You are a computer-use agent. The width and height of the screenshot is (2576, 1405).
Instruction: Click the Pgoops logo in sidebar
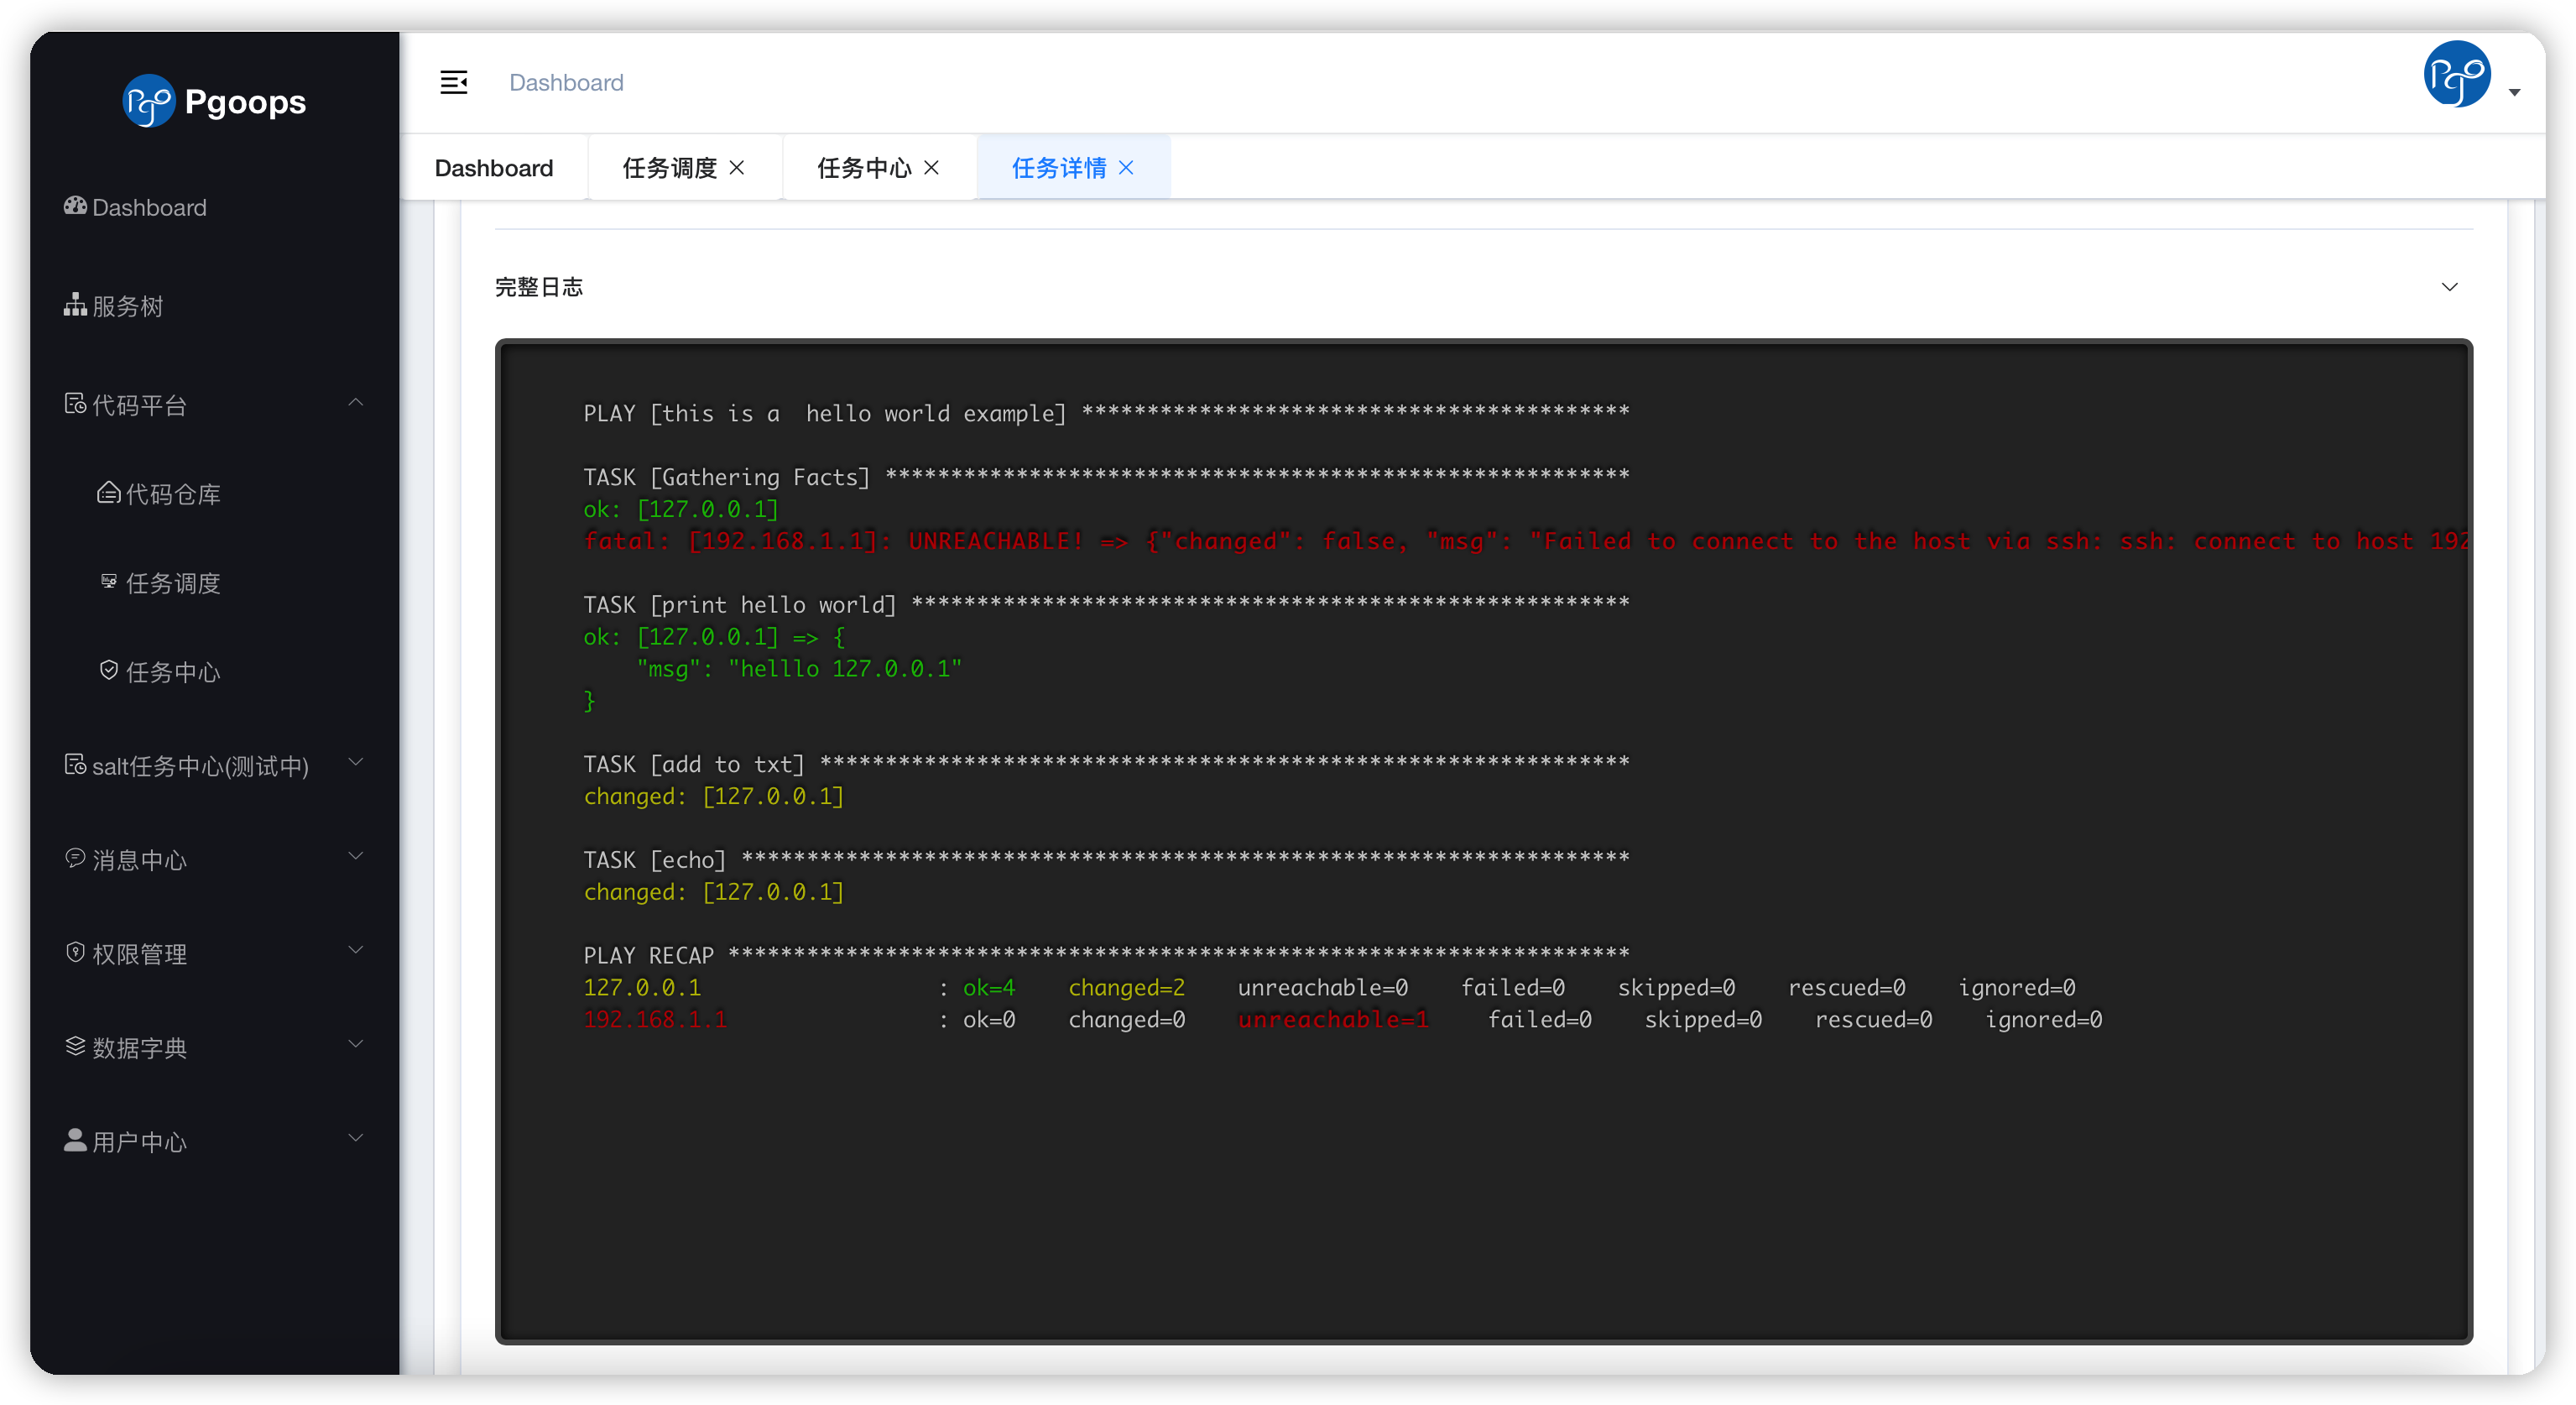[149, 101]
